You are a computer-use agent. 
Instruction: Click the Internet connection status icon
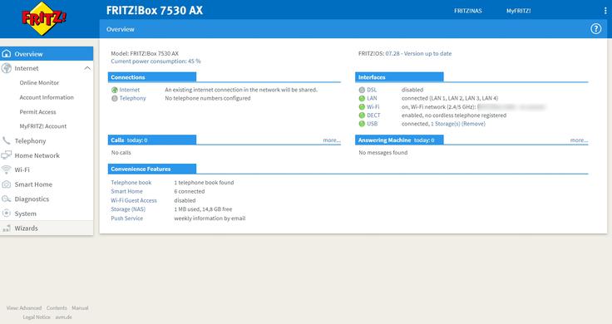coord(115,90)
